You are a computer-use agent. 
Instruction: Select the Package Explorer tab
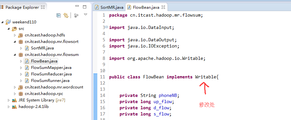pyautogui.click(x=22, y=7)
